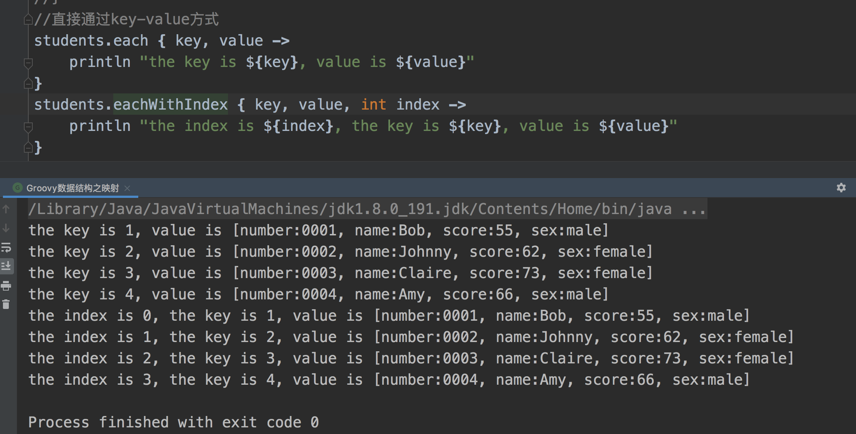Toggle scroll to end of console

(6, 266)
